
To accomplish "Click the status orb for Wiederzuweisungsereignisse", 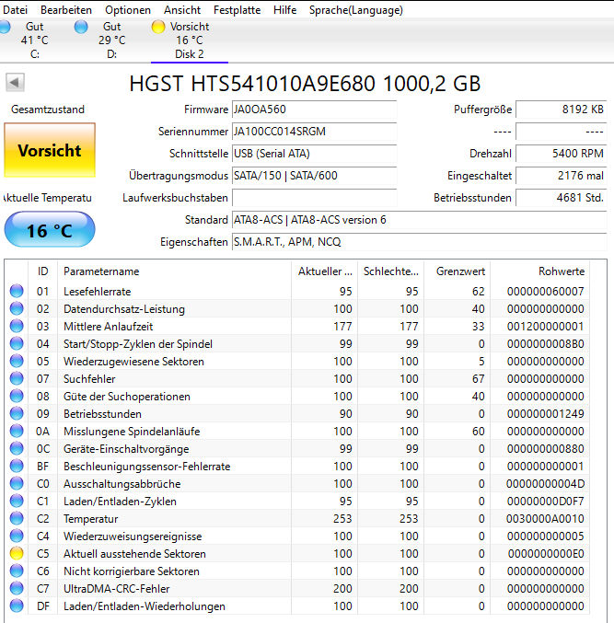I will click(17, 536).
